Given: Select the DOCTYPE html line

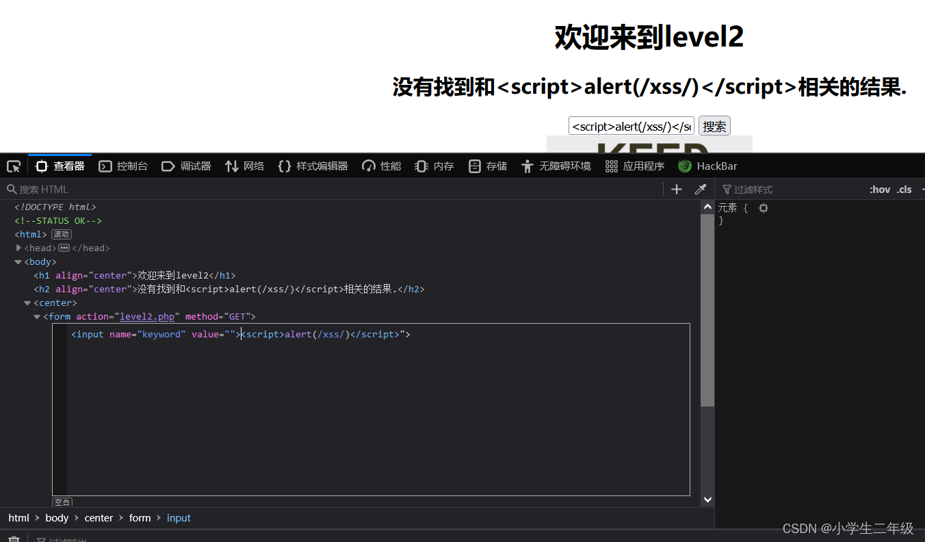Looking at the screenshot, I should pos(55,207).
